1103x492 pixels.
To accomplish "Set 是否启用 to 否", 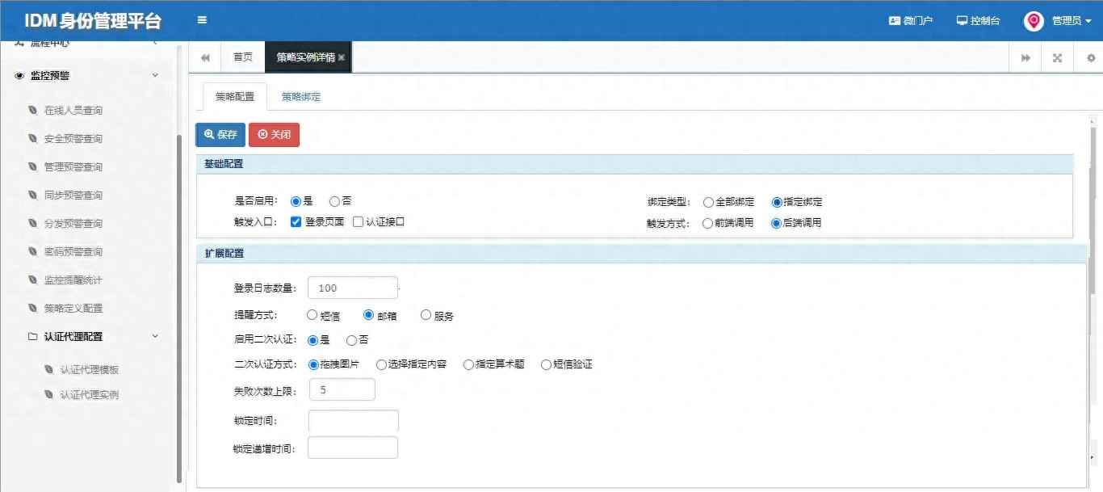I will pyautogui.click(x=335, y=201).
